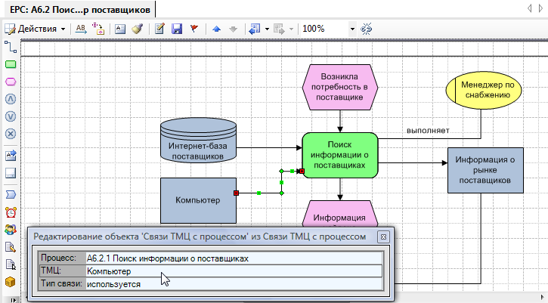
Task: Select the blue process interface arrow tool
Action: (x=11, y=195)
